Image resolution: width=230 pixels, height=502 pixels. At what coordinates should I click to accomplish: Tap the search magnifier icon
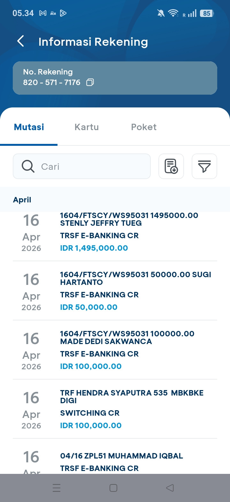pos(28,166)
